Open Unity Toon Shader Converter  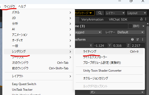(109, 71)
